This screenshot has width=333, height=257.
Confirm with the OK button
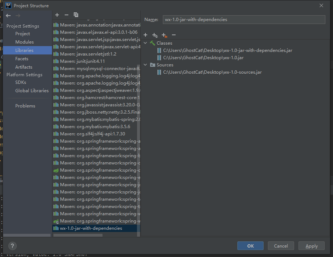[x=250, y=246]
